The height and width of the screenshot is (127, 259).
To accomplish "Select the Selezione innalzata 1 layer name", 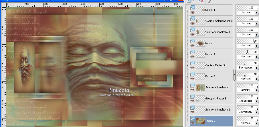I will (218, 32).
